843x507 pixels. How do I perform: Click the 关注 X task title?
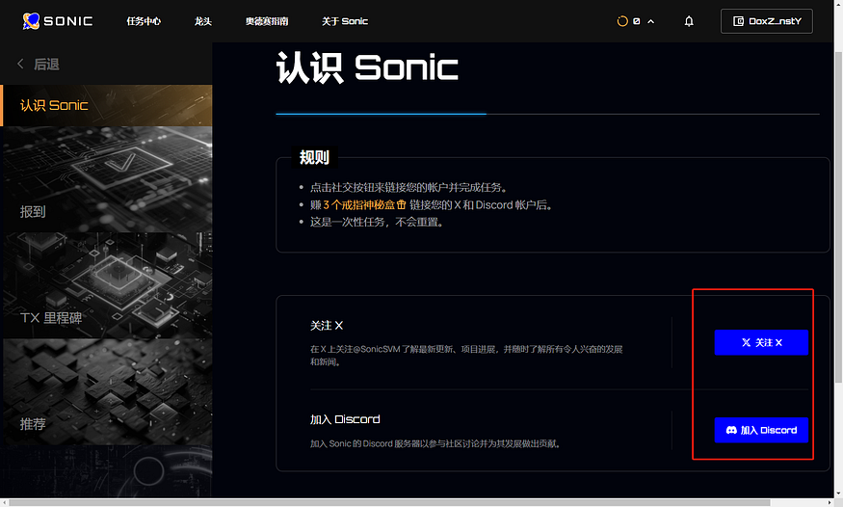pyautogui.click(x=327, y=325)
